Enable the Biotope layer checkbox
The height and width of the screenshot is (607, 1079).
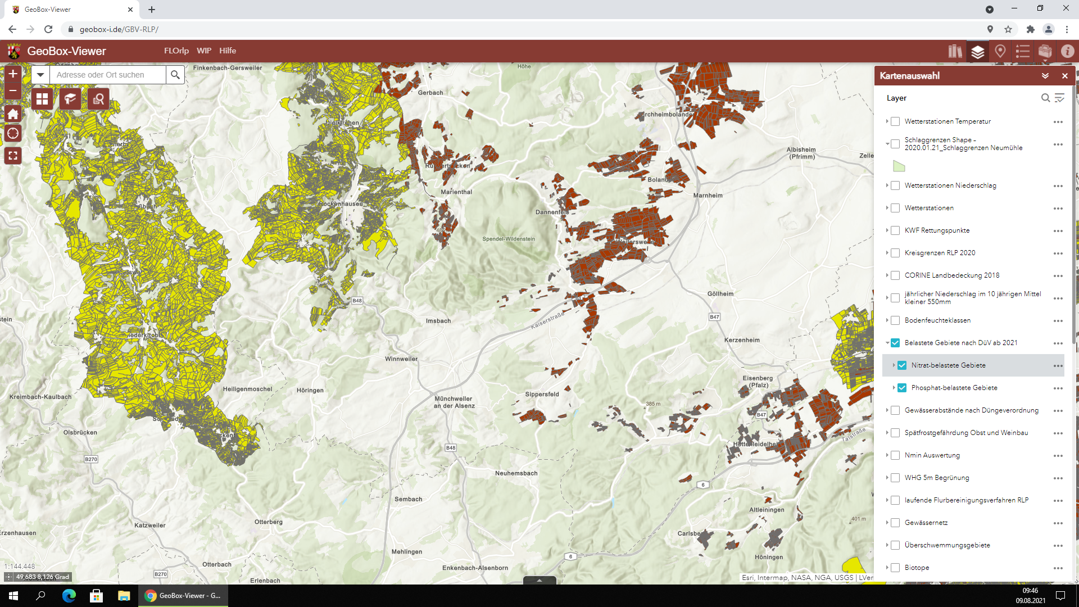pyautogui.click(x=895, y=568)
